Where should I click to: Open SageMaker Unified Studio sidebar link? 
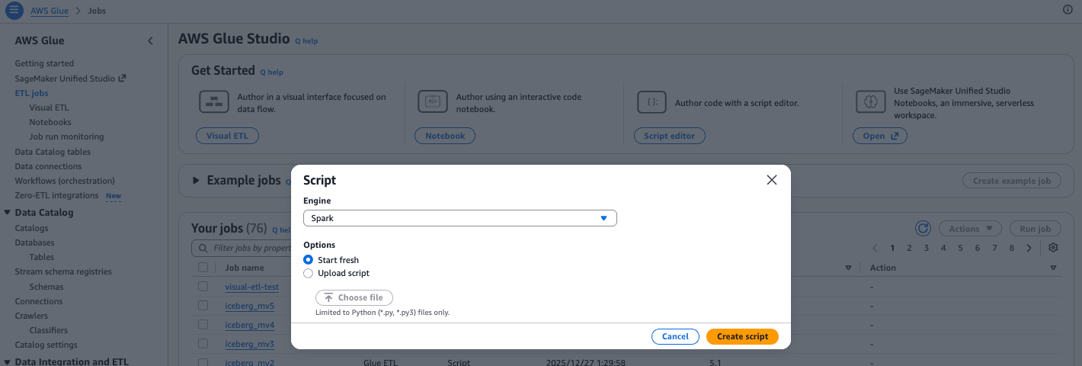click(70, 79)
